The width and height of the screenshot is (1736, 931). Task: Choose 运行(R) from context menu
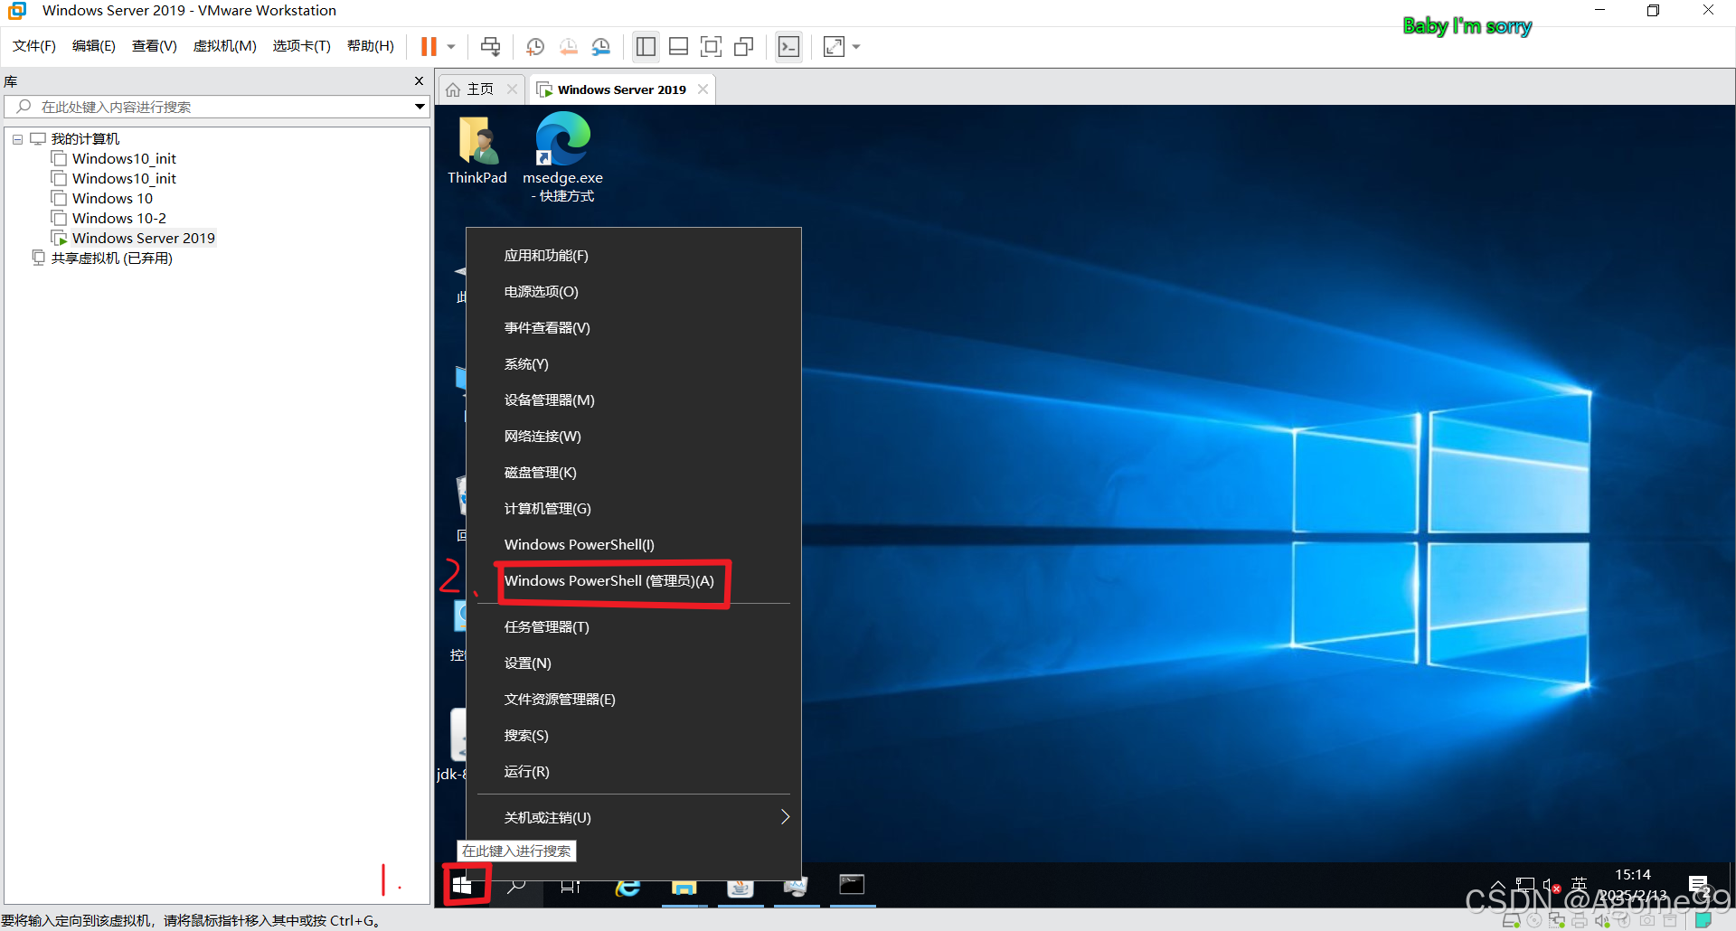[x=633, y=772]
